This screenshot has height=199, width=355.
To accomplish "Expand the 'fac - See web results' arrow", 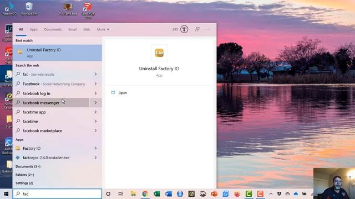I will tap(95, 74).
